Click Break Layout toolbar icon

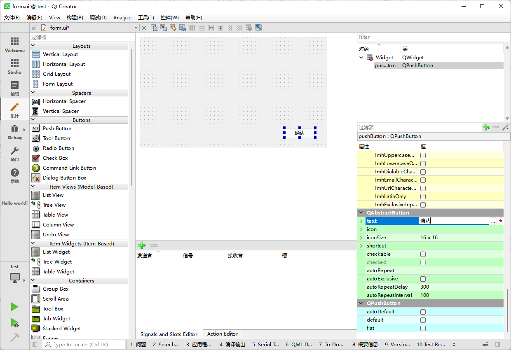pos(248,28)
